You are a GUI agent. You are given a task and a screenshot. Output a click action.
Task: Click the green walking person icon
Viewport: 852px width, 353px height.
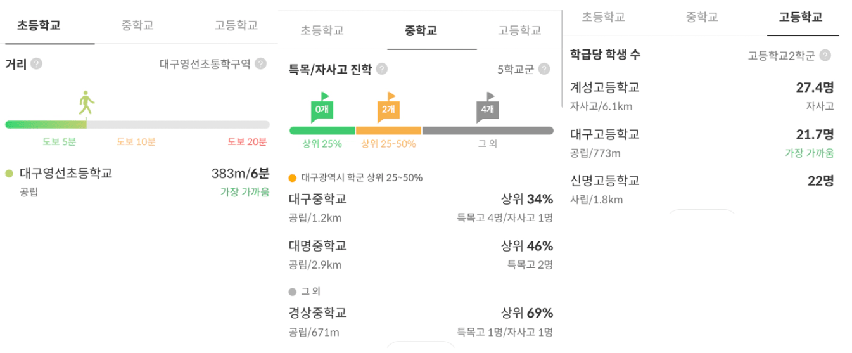86,103
